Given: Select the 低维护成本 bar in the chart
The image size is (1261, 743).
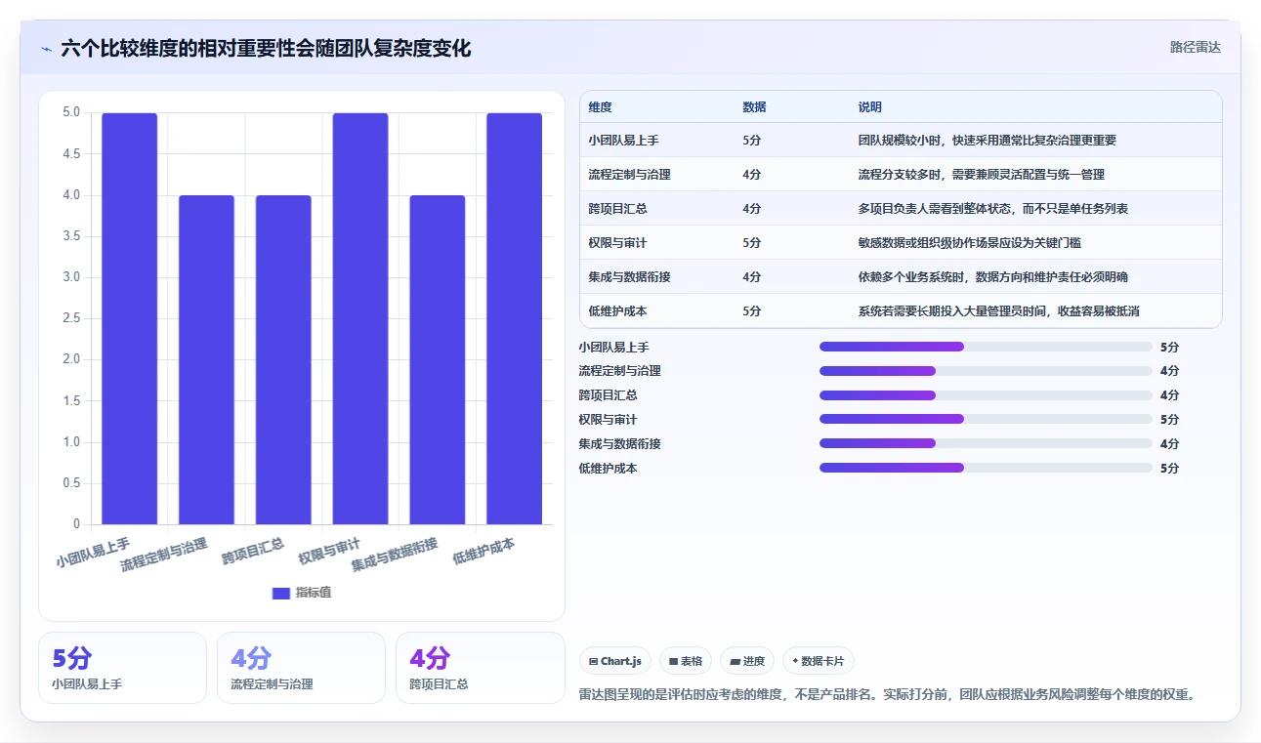Looking at the screenshot, I should [x=514, y=319].
